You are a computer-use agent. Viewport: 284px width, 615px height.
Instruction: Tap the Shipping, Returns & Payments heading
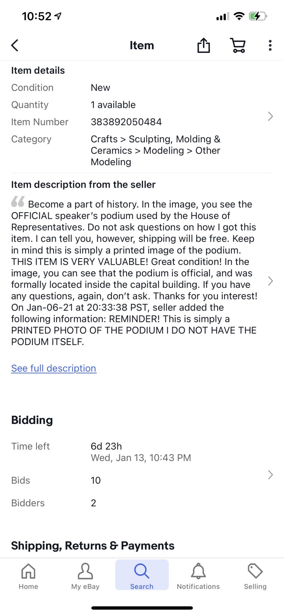(93, 546)
